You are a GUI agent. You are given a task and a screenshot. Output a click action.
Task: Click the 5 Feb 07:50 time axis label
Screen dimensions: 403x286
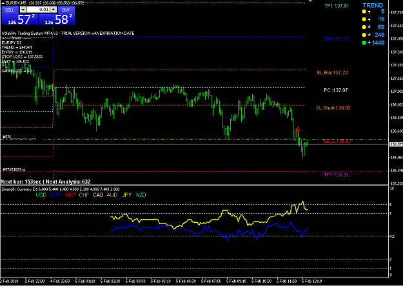(x=211, y=281)
